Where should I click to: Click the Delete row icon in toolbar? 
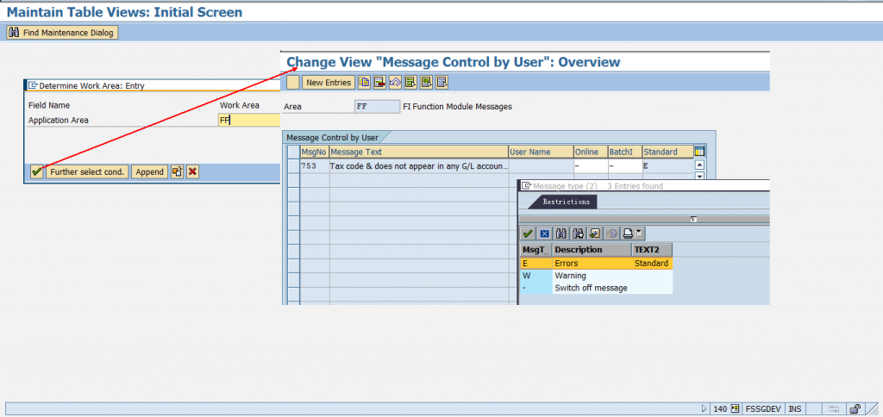click(x=379, y=83)
